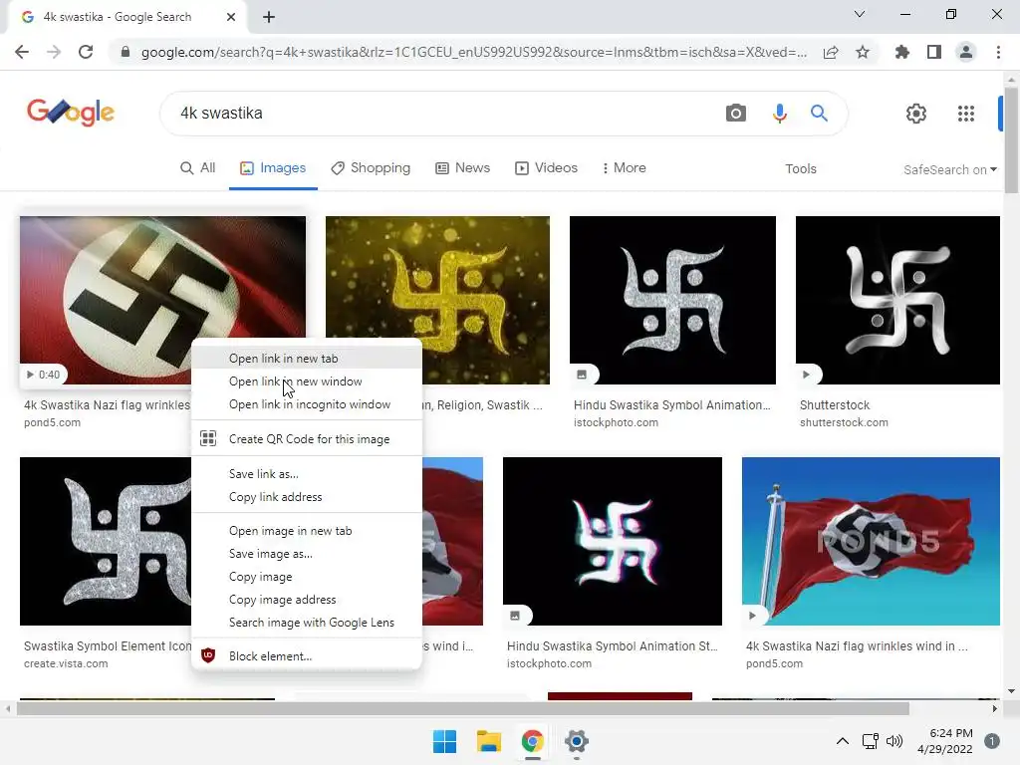Go back to the previous page
The height and width of the screenshot is (765, 1020).
(x=22, y=52)
